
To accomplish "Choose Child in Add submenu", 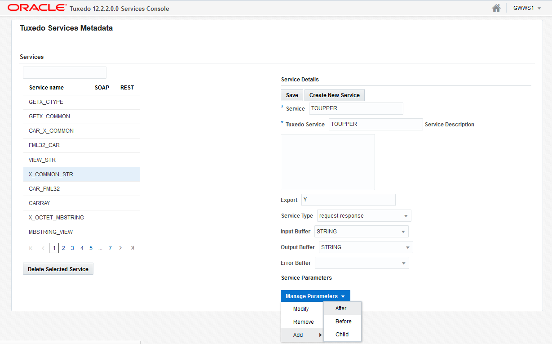I will click(342, 335).
